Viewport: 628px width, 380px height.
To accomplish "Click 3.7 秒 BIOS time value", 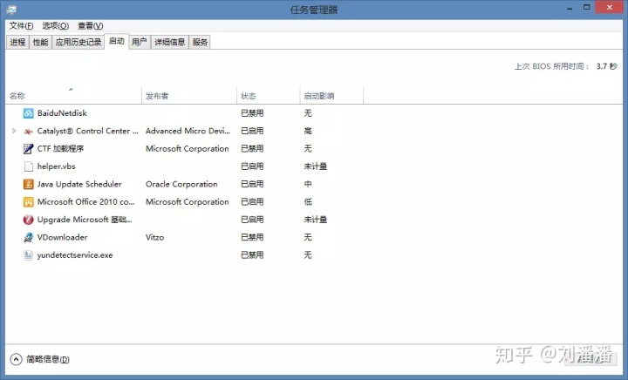I will click(606, 66).
